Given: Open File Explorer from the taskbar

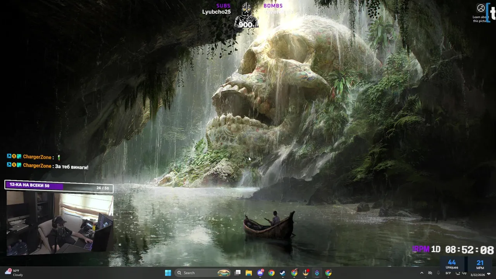Looking at the screenshot, I should 249,273.
